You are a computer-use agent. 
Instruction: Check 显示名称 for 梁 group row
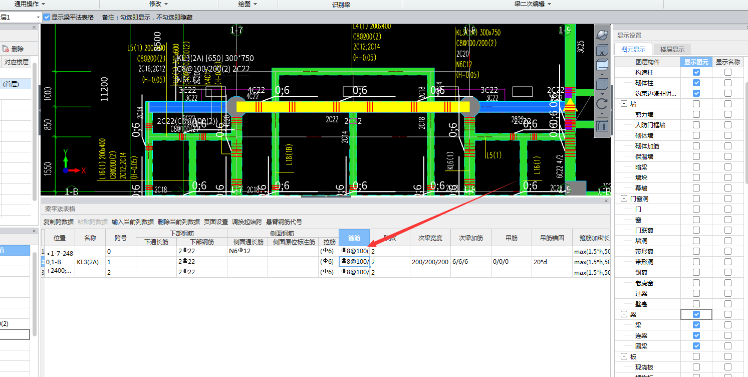click(x=728, y=314)
